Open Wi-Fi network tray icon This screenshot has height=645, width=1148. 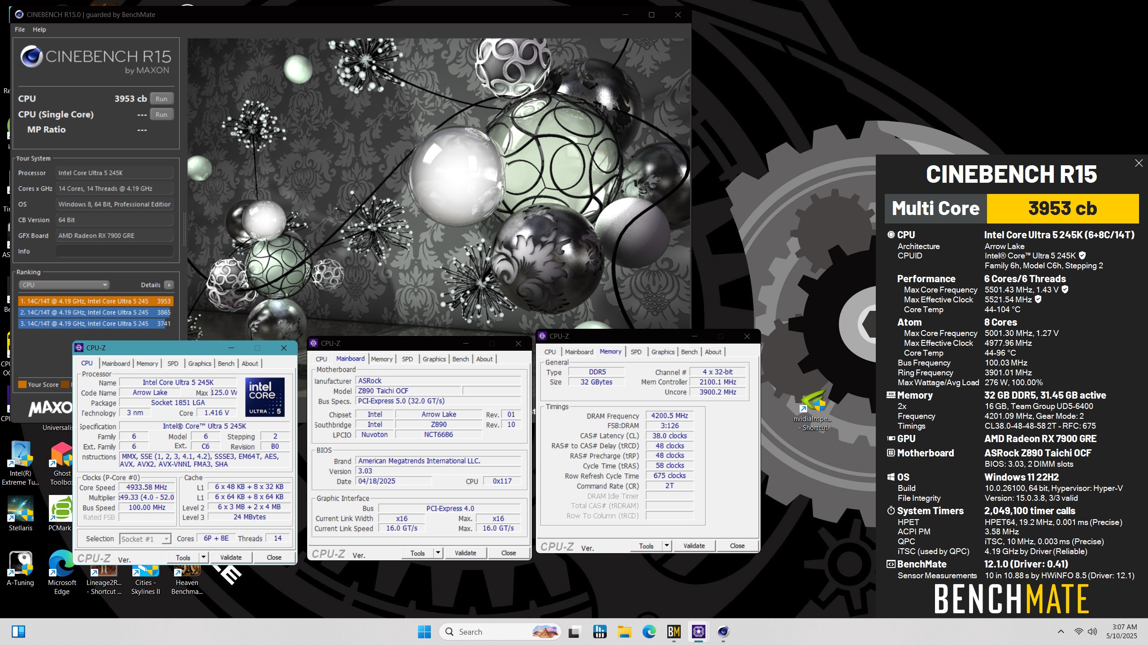pos(1078,632)
